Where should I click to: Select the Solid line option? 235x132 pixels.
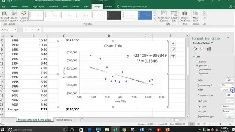pos(197,66)
